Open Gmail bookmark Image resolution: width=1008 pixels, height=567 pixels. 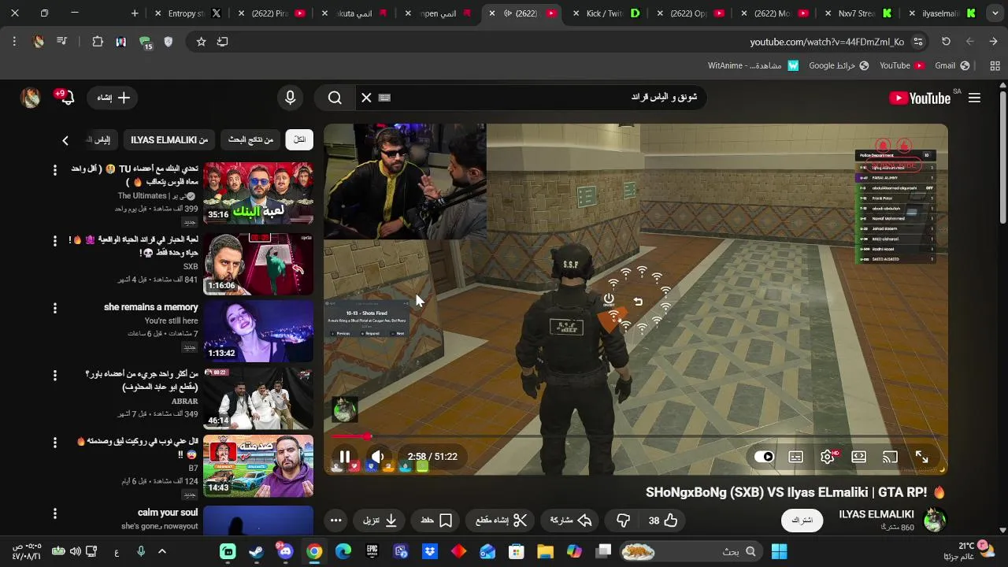(x=951, y=65)
